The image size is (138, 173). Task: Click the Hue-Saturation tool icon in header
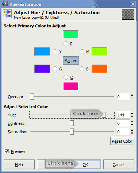click(x=7, y=14)
